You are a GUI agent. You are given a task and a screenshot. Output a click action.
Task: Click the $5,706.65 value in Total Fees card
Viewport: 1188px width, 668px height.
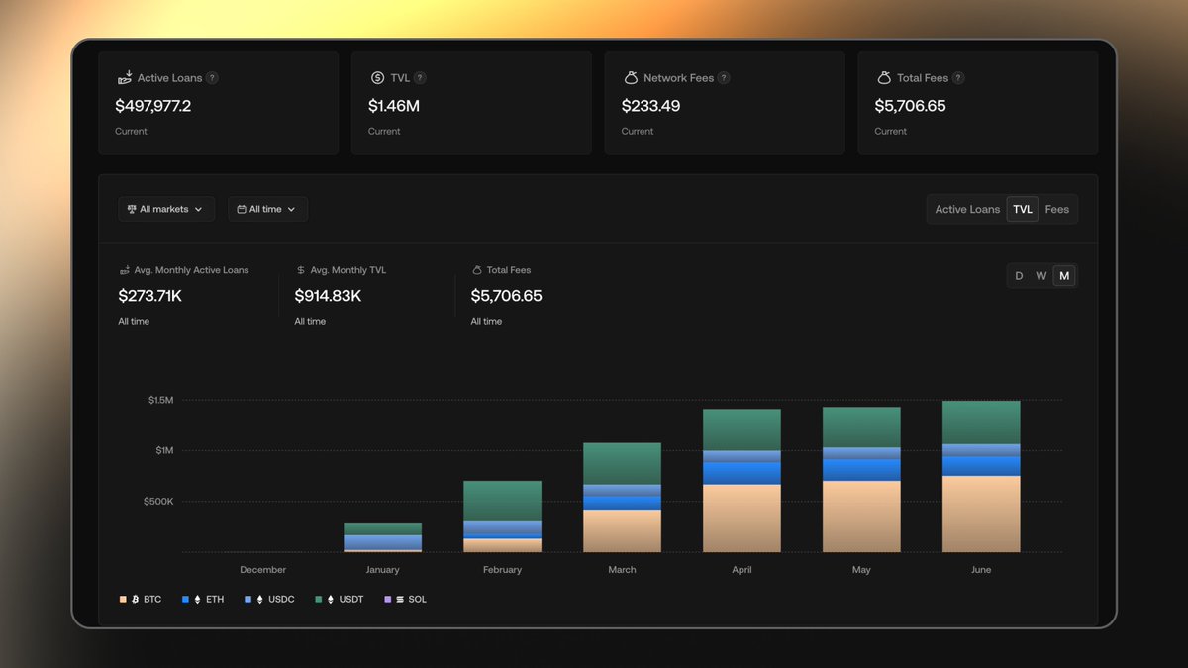910,105
